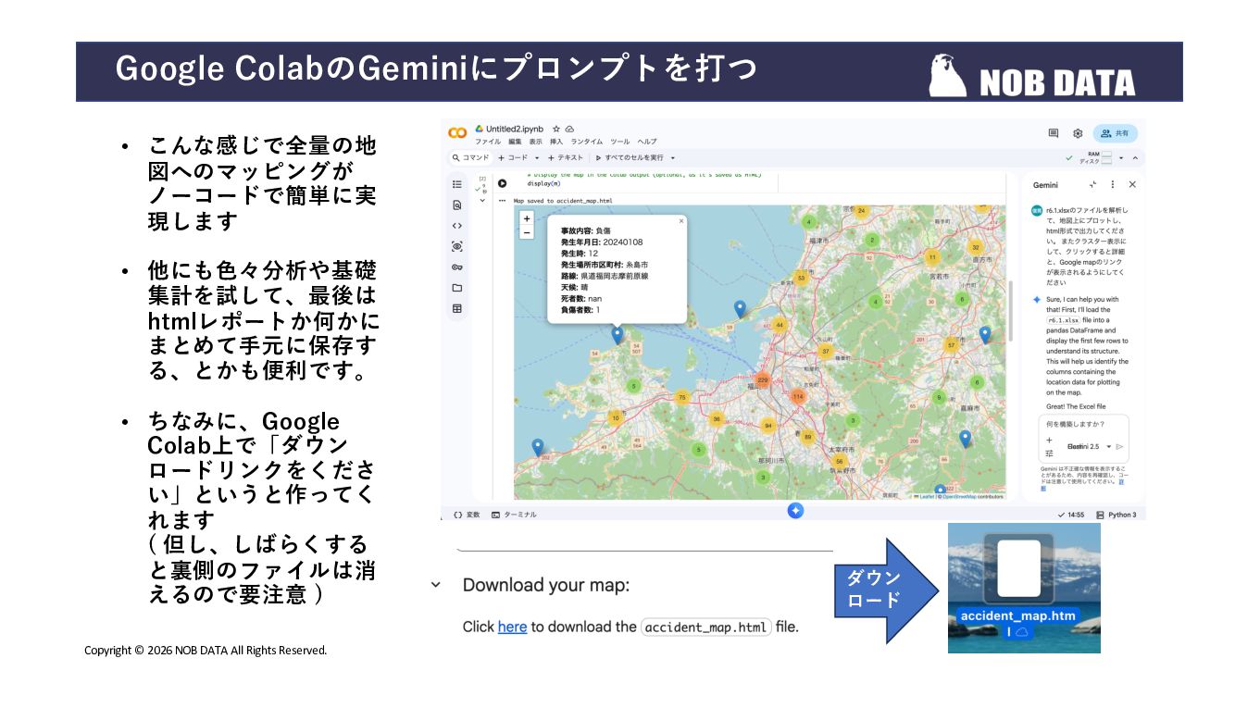Expand the add code cell dropdown arrow
The width and height of the screenshot is (1260, 708).
(537, 158)
